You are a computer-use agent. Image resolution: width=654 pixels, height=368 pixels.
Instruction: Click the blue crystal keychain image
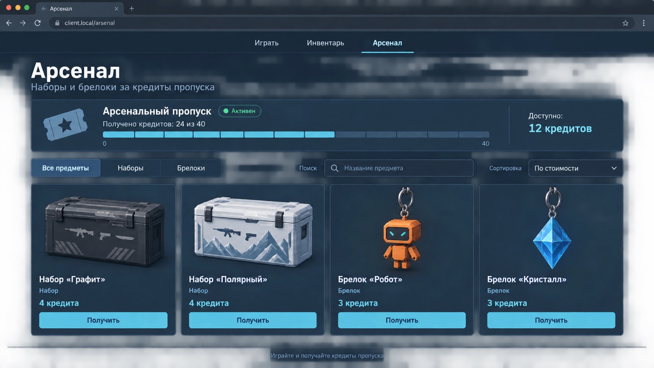(x=552, y=228)
